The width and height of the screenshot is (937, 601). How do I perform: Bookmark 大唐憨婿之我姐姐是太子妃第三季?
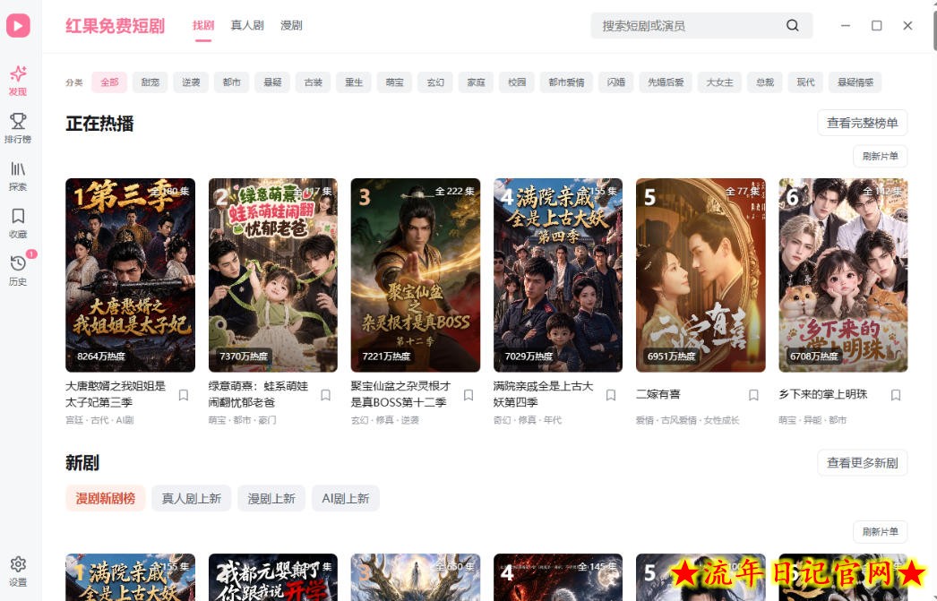click(184, 395)
